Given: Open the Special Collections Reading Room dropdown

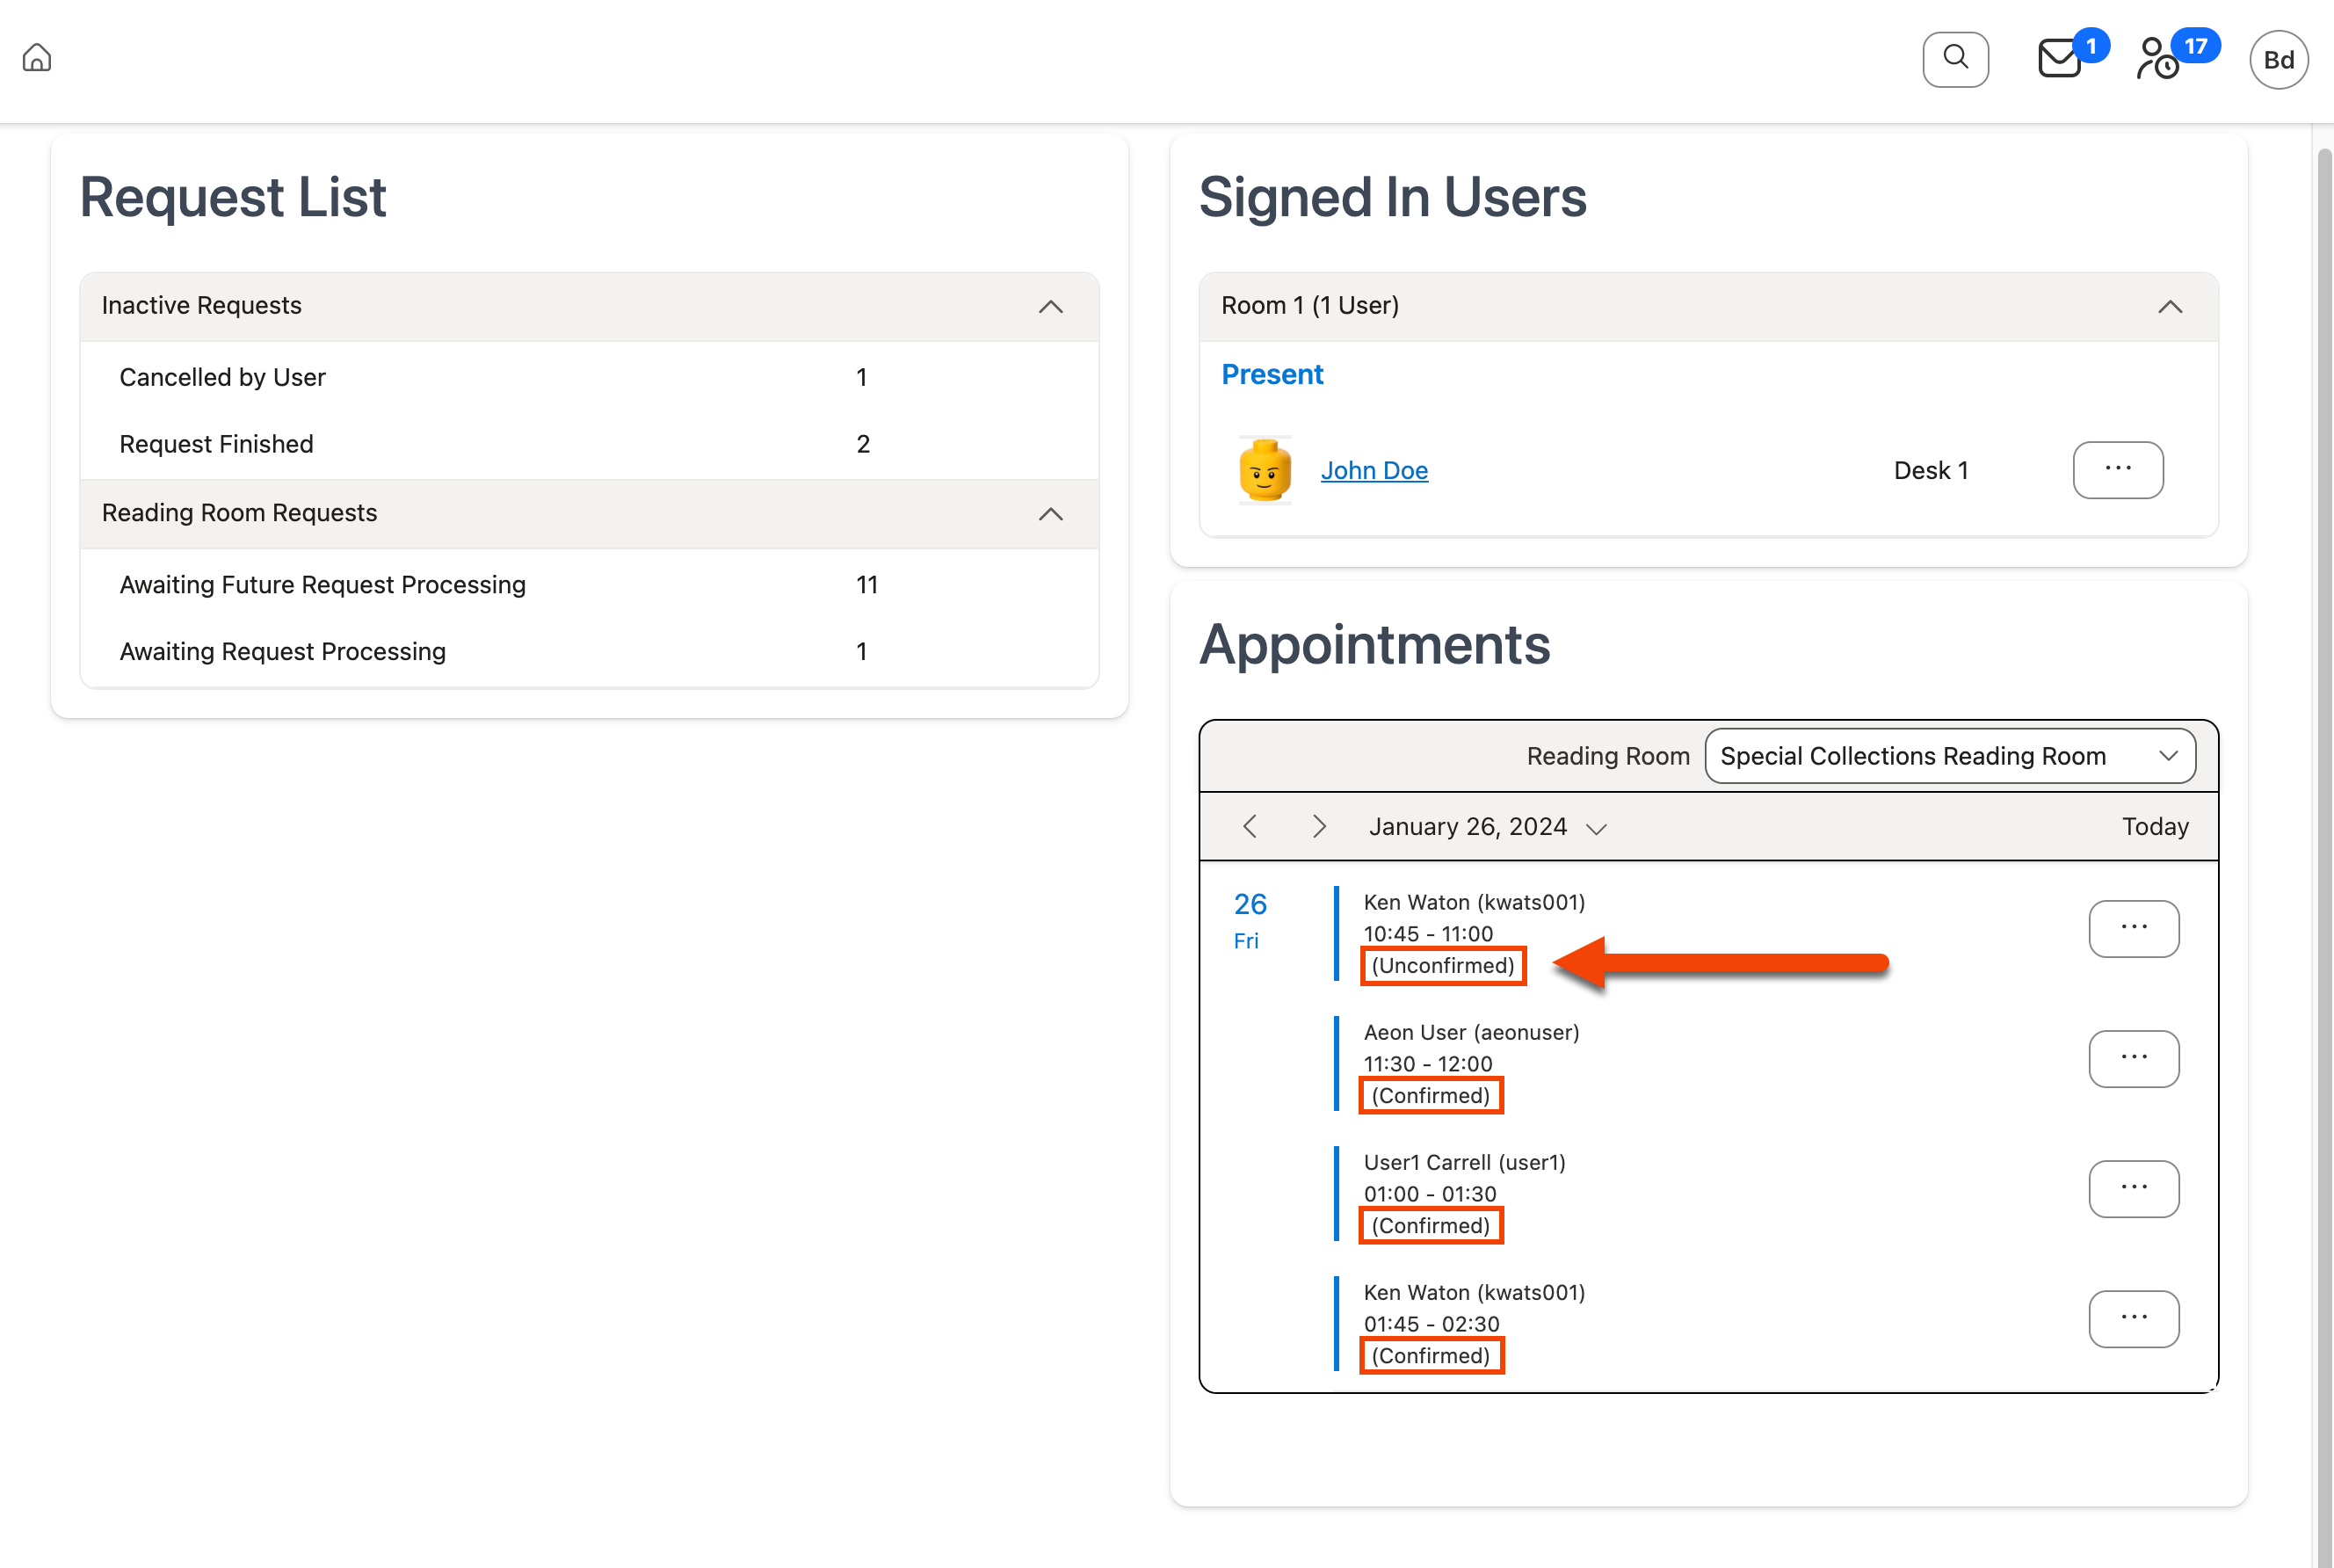Looking at the screenshot, I should click(x=1948, y=756).
